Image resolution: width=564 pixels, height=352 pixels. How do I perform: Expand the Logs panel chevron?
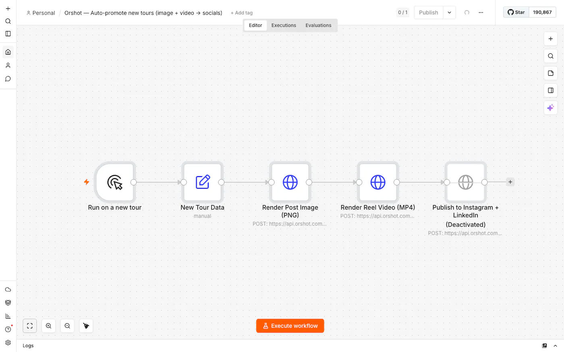[x=556, y=346]
